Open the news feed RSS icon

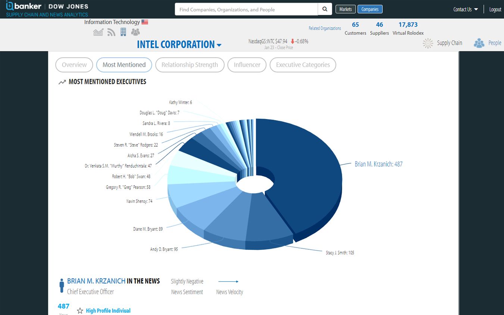[x=111, y=32]
